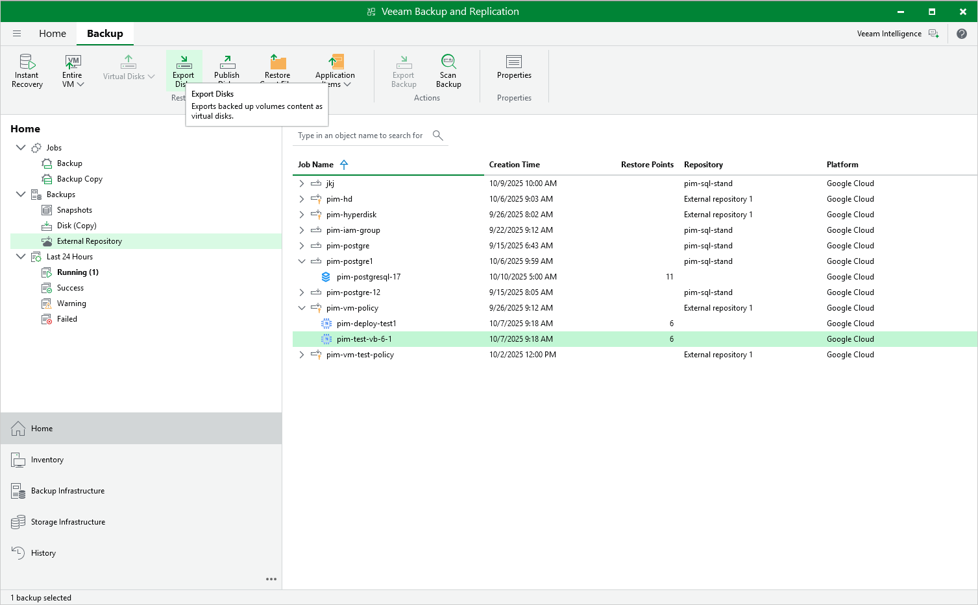Select the Snapshots node under Backups
Image resolution: width=978 pixels, height=605 pixels.
tap(74, 210)
